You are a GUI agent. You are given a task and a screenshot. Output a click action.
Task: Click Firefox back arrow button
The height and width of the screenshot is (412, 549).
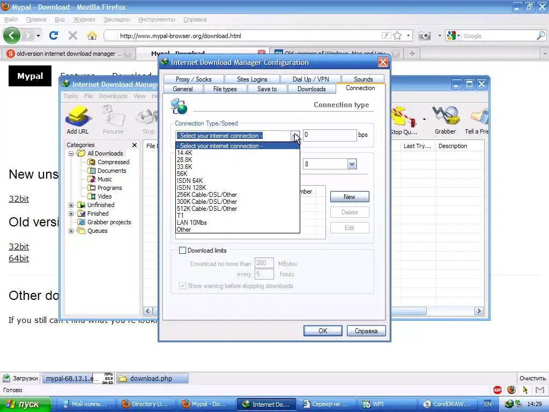(x=12, y=35)
